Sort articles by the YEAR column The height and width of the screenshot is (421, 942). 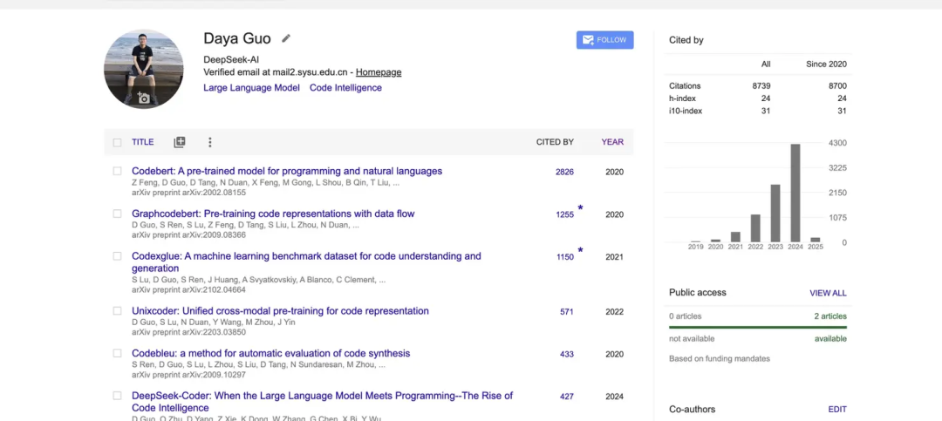[612, 142]
